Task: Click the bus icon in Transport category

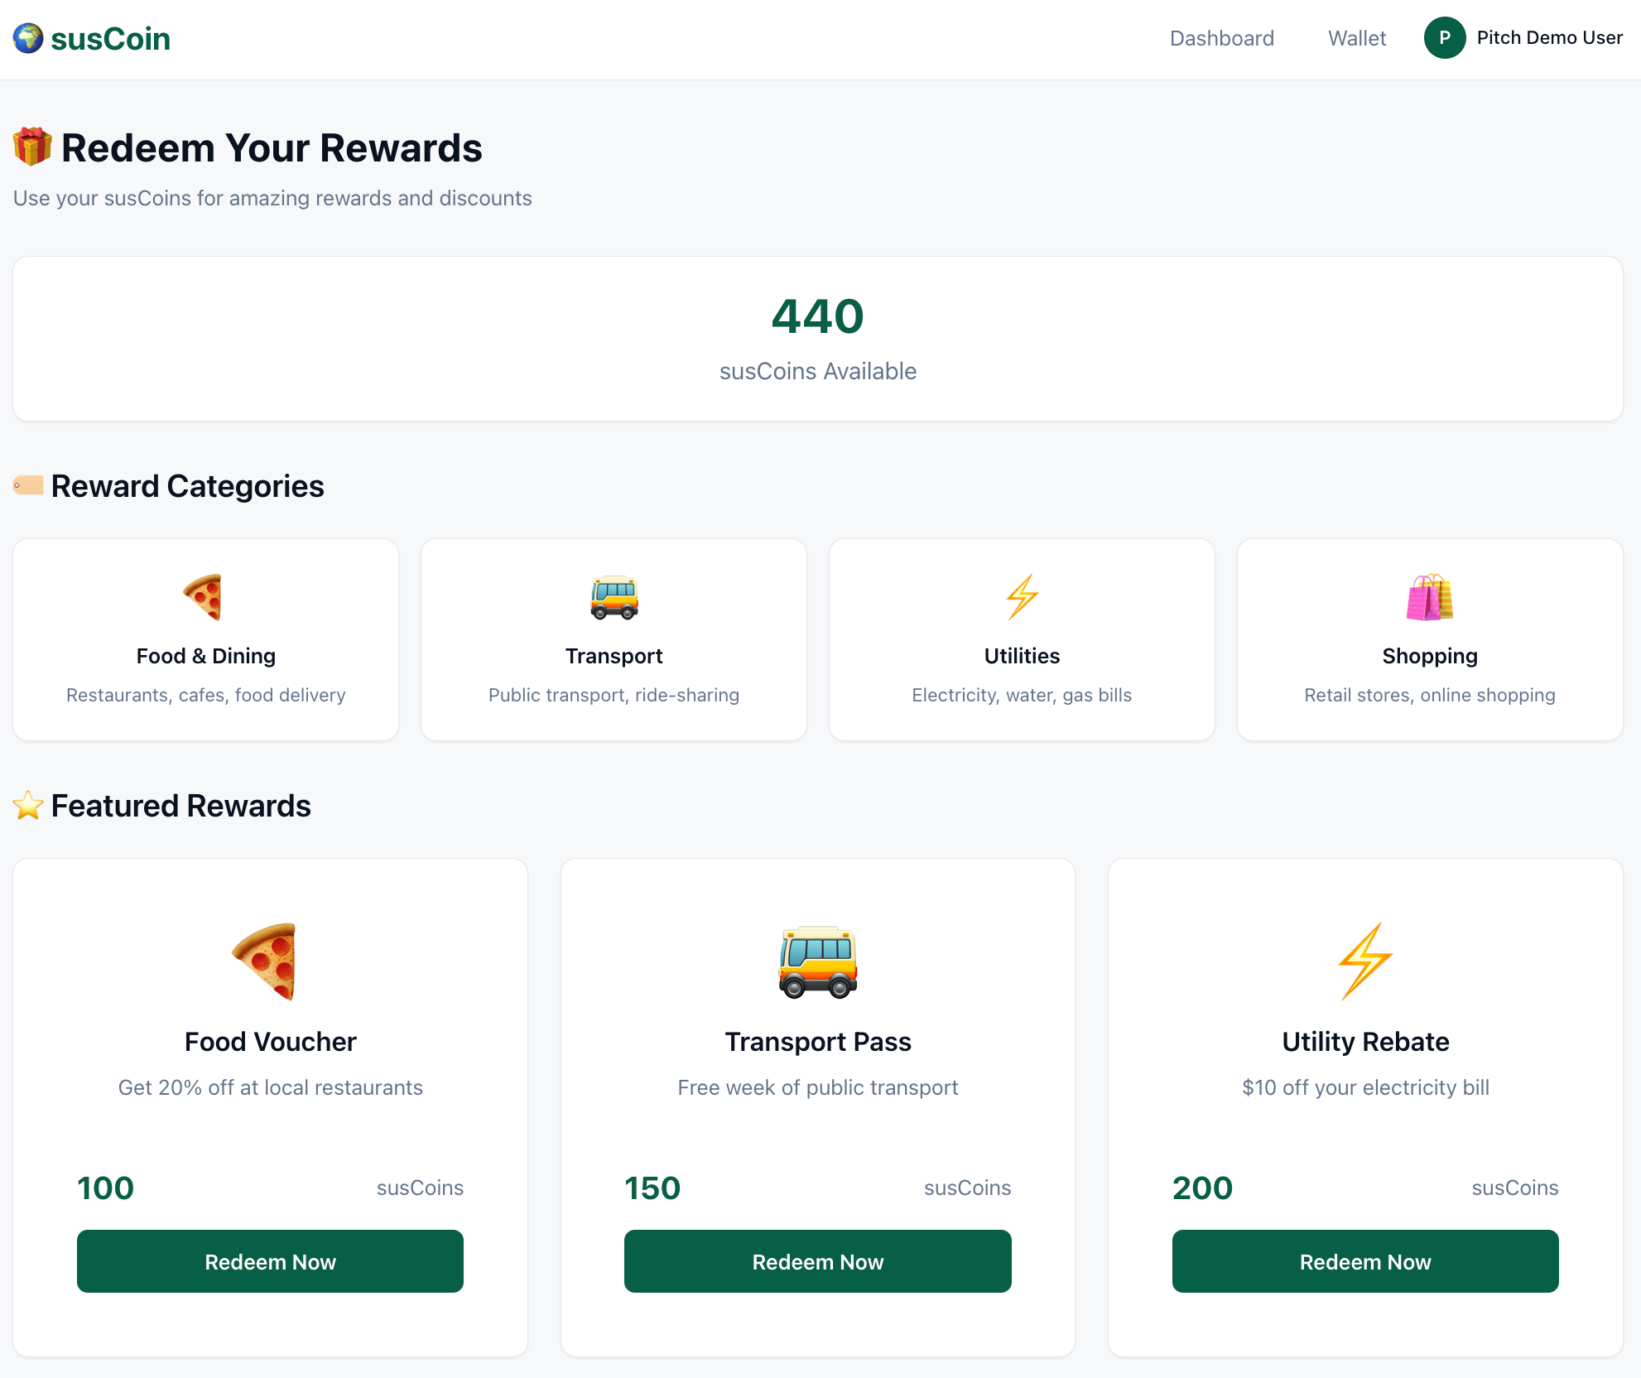Action: coord(614,596)
